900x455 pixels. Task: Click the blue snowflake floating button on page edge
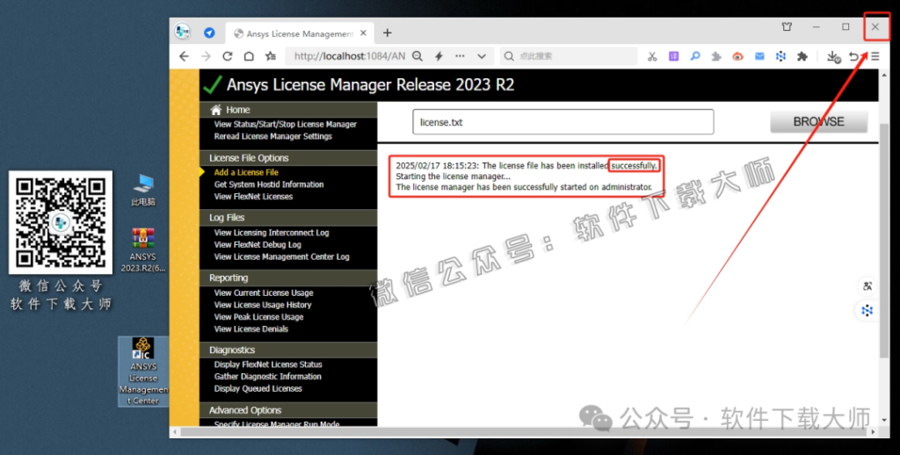[x=867, y=310]
